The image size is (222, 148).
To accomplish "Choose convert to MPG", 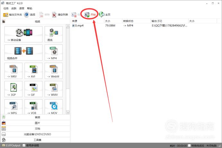I will coord(13,107).
